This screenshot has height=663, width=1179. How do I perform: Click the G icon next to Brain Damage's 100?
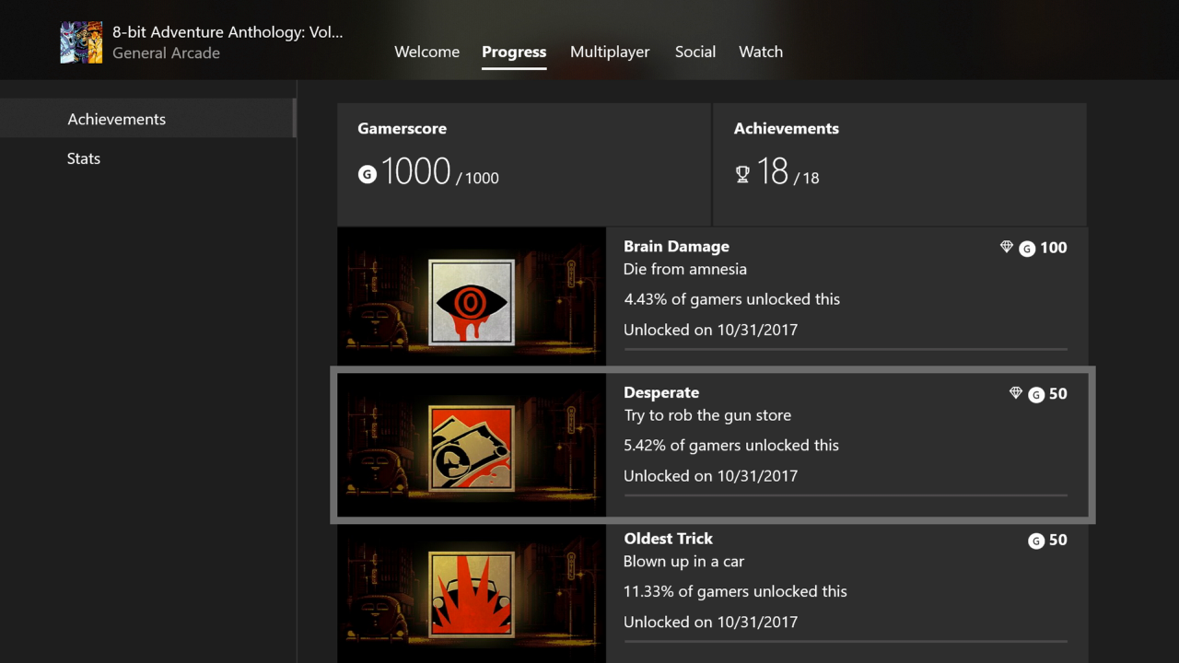coord(1027,248)
